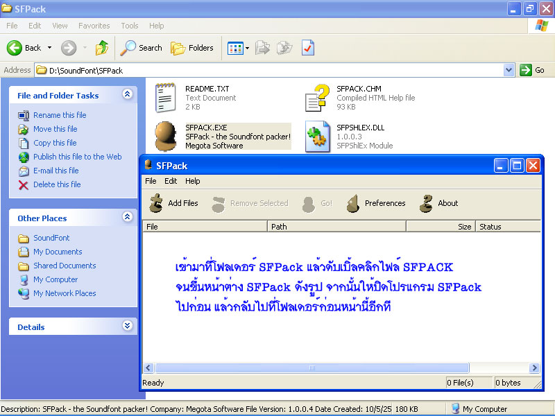
Task: Click the Copy To toolbar icon
Action: click(x=284, y=48)
